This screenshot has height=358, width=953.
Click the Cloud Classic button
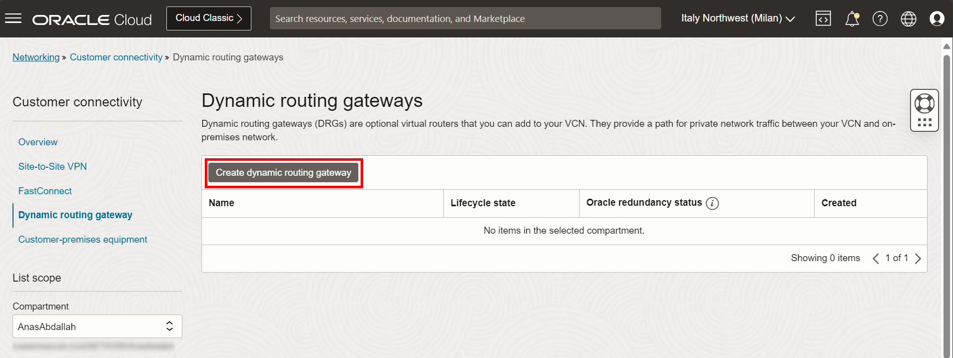tap(209, 18)
